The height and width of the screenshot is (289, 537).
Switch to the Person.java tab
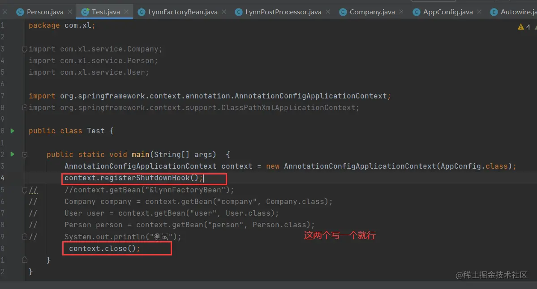pyautogui.click(x=45, y=12)
